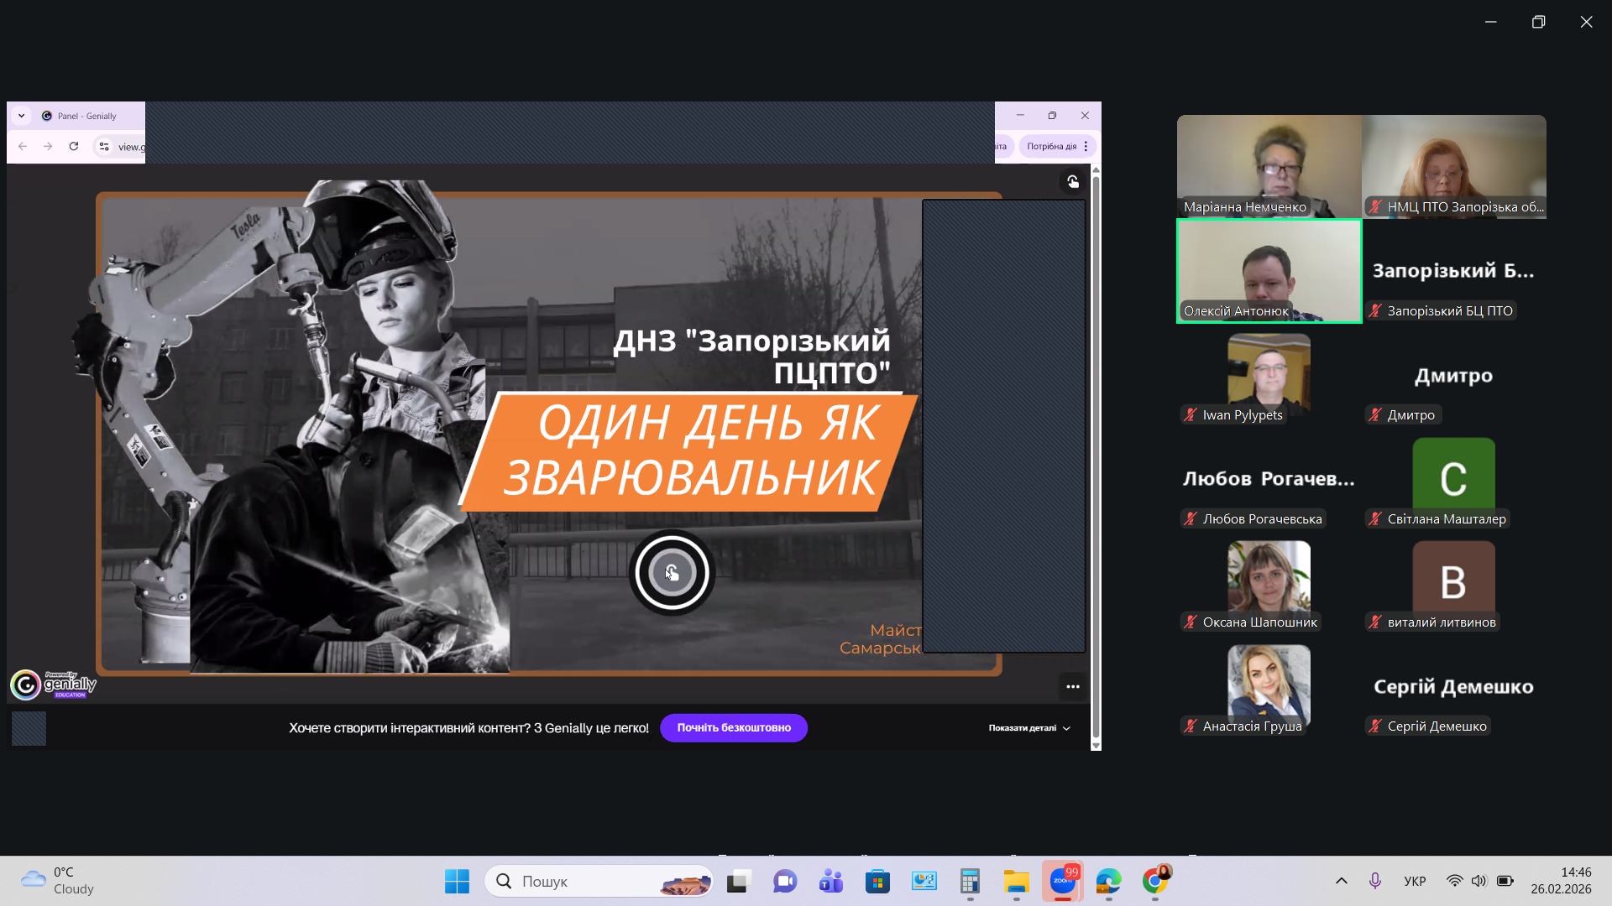Toggle microphone icon in system tray

point(1374,881)
